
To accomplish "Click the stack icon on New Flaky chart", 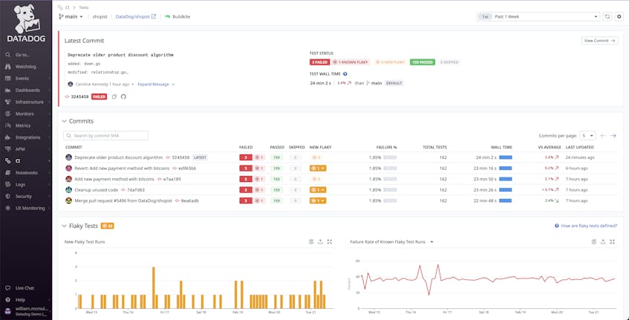I will tap(311, 242).
